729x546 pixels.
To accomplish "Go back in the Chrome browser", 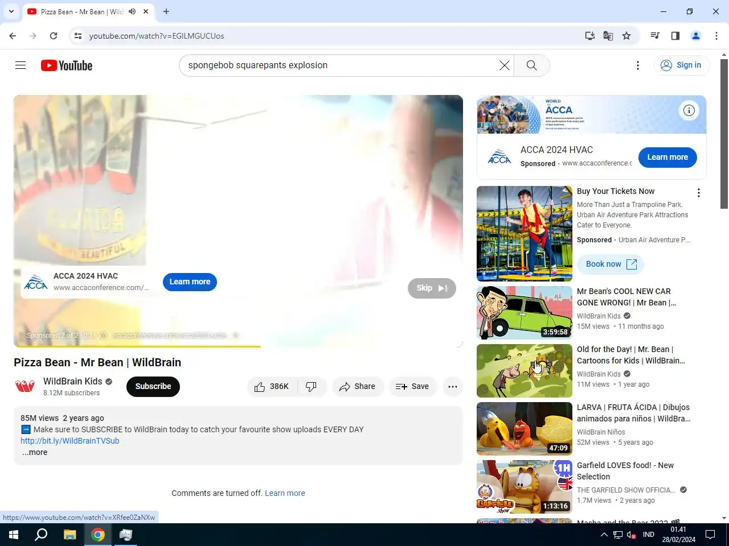I will pos(13,36).
